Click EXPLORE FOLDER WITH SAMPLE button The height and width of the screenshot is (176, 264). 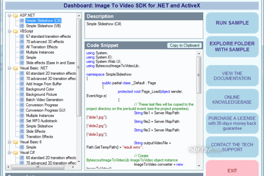click(x=232, y=46)
